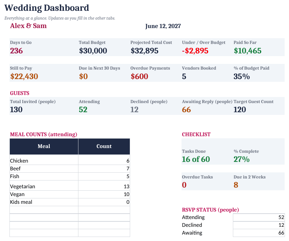Click the Still to Pay value $22,430
The width and height of the screenshot is (289, 241).
coord(24,76)
